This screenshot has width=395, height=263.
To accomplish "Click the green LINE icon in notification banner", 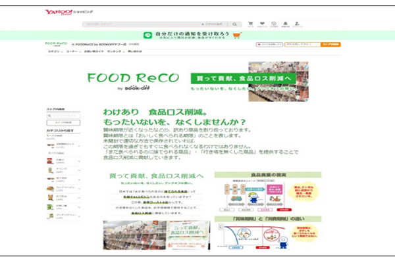I will tap(147, 36).
